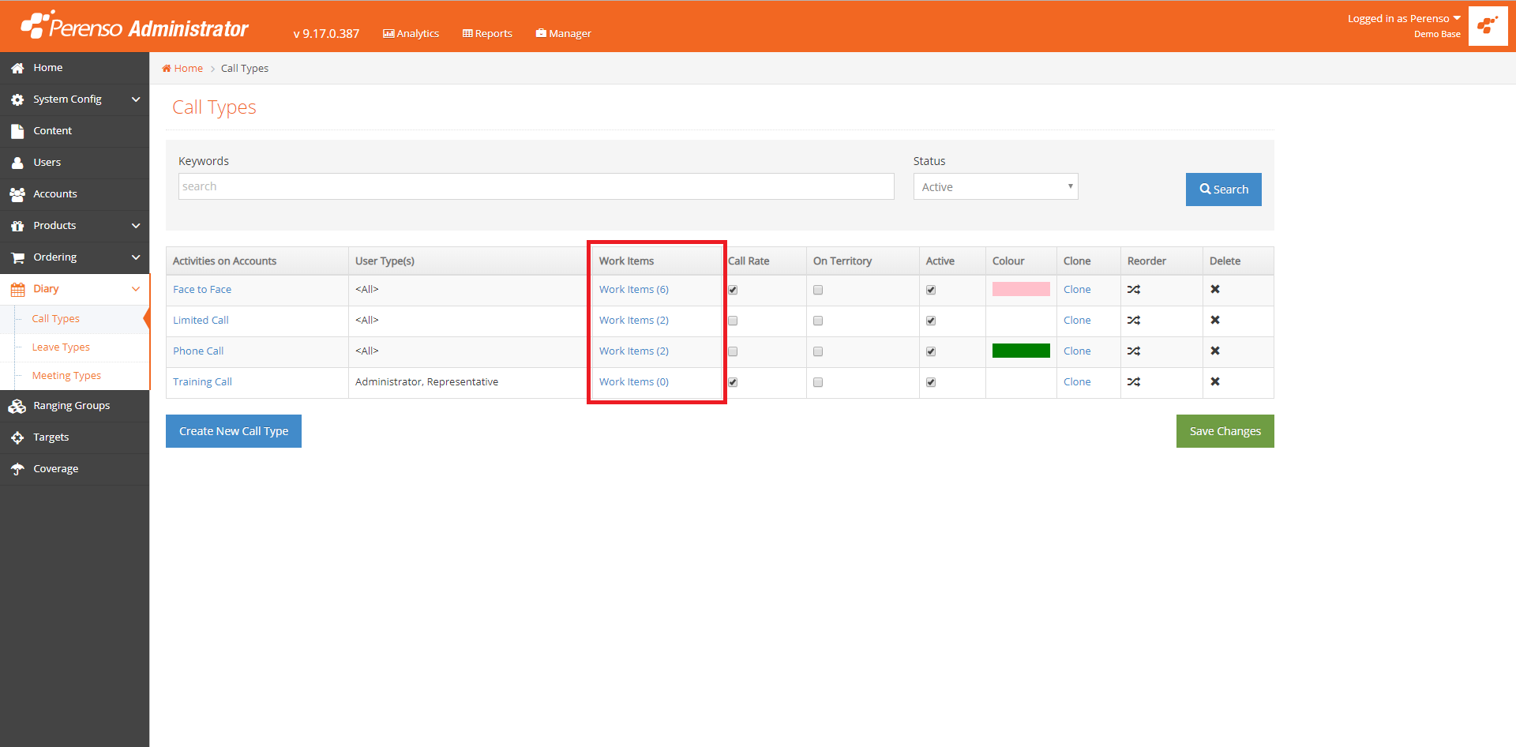Open the Status dropdown

pyautogui.click(x=996, y=187)
